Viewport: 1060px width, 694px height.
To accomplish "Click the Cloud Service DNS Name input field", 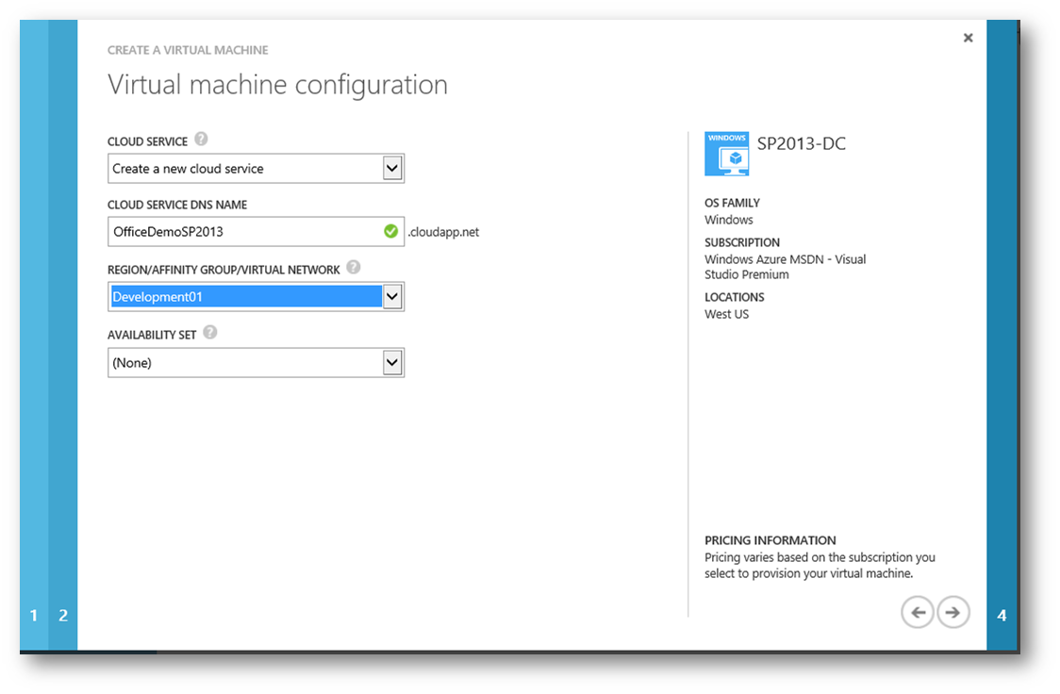I will tap(257, 232).
